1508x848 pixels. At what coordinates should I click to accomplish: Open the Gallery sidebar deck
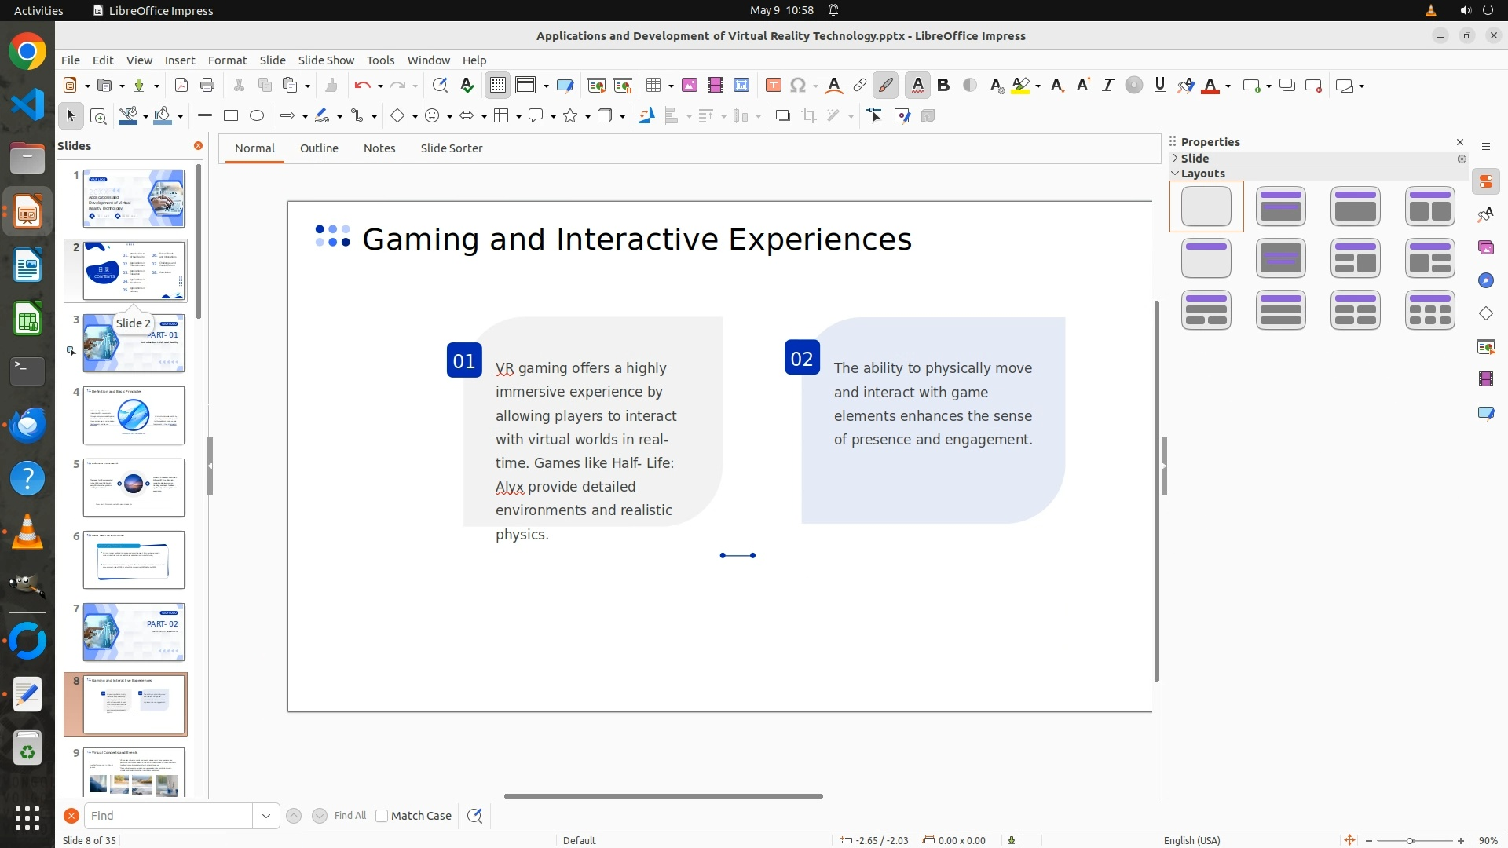[x=1485, y=248]
